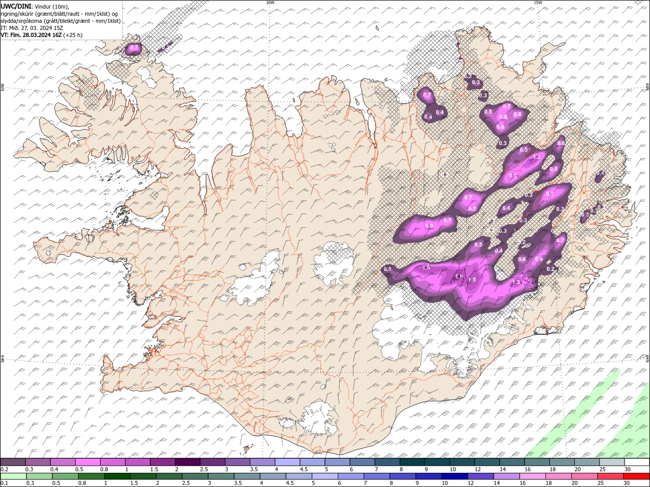The image size is (650, 487).
Task: Click the '4.5' label on the upper scale
Action: click(304, 469)
